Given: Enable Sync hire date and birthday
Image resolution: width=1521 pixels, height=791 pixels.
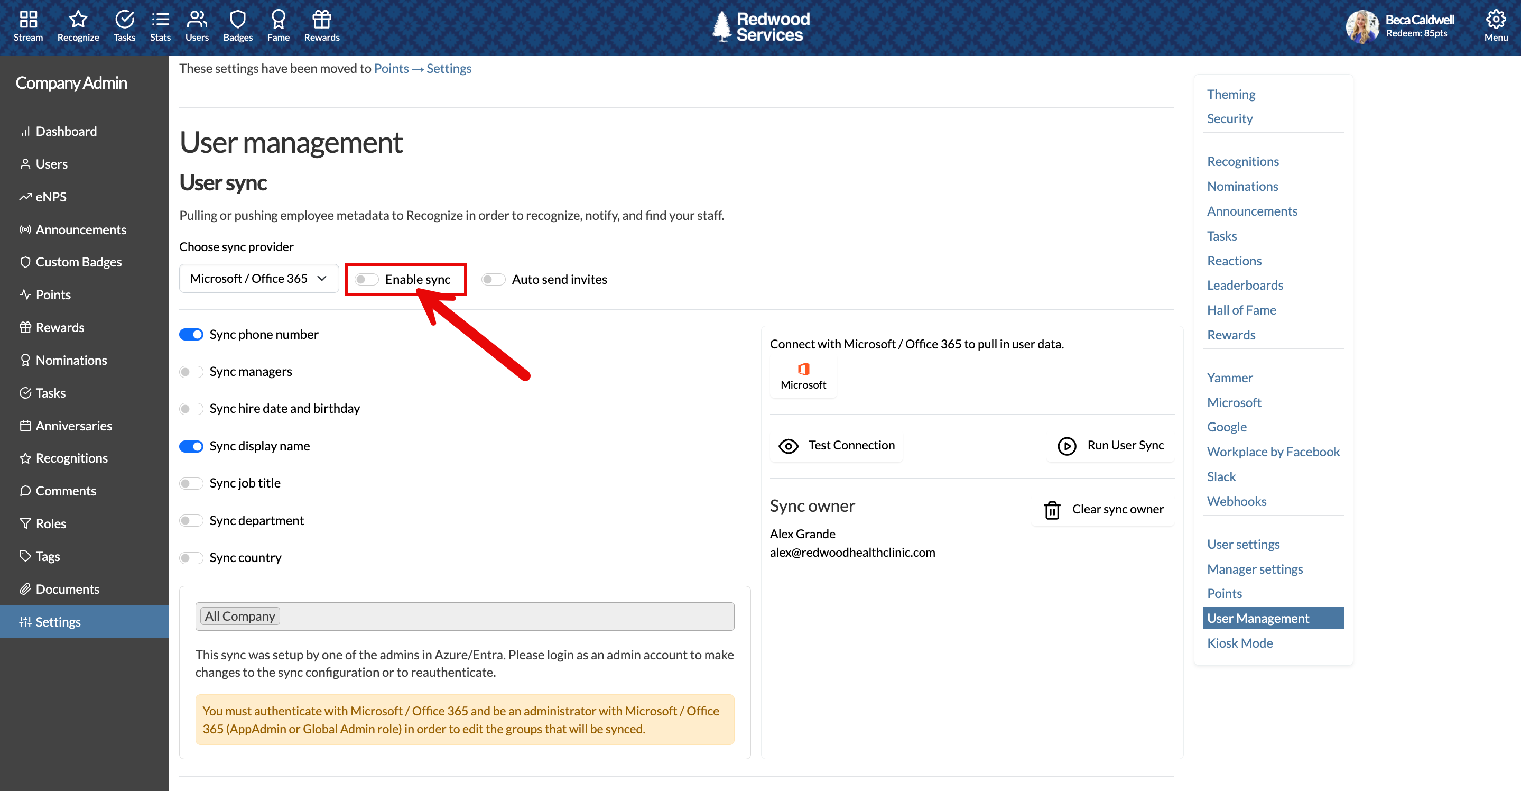Looking at the screenshot, I should coord(191,409).
